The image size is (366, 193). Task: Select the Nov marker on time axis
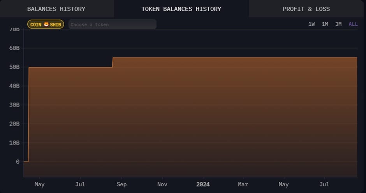click(x=162, y=184)
